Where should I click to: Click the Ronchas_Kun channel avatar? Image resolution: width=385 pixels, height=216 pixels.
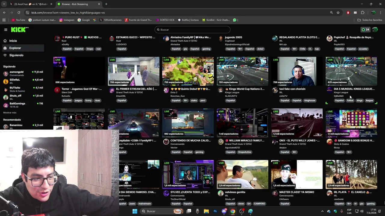[166, 90]
